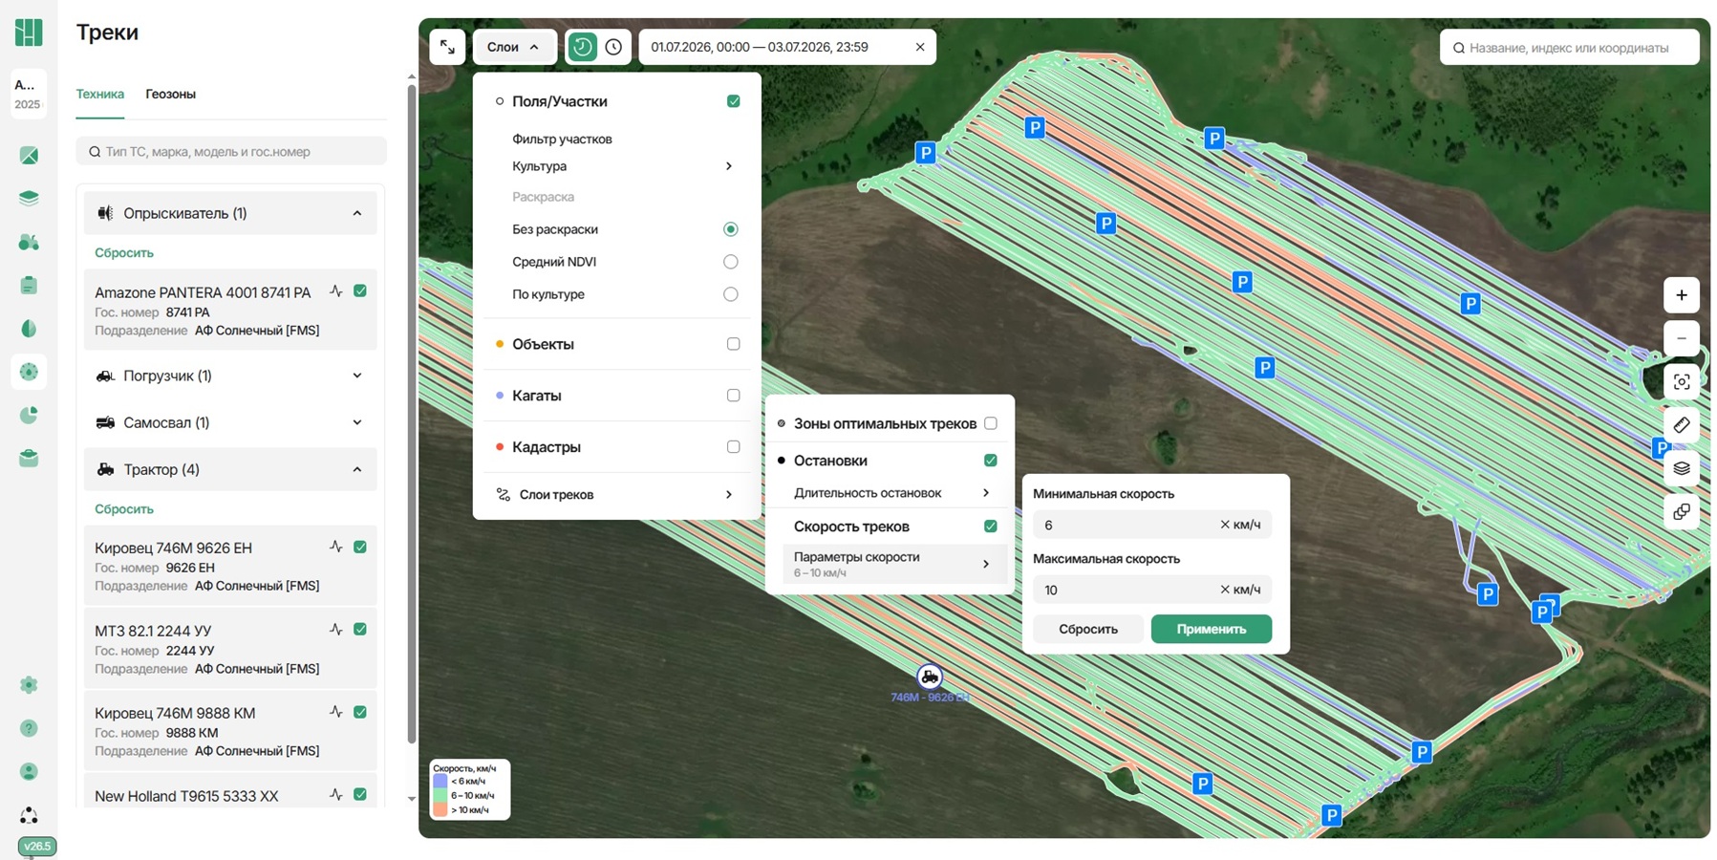Image resolution: width=1717 pixels, height=860 pixels.
Task: Toggle the Поля/Участки layer checkbox
Action: [733, 101]
